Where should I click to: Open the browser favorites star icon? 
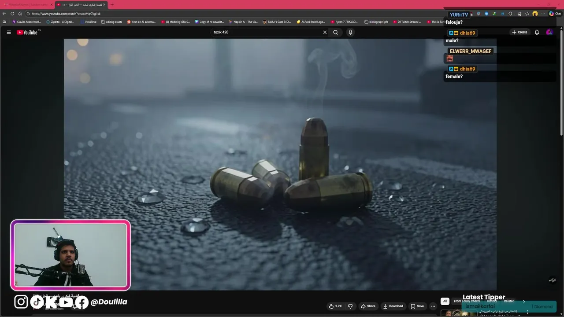point(527,14)
